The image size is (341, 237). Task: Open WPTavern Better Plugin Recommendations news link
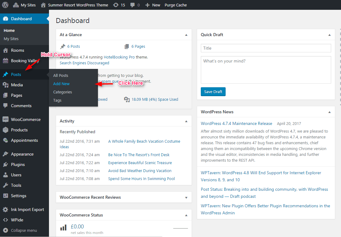pyautogui.click(x=265, y=209)
